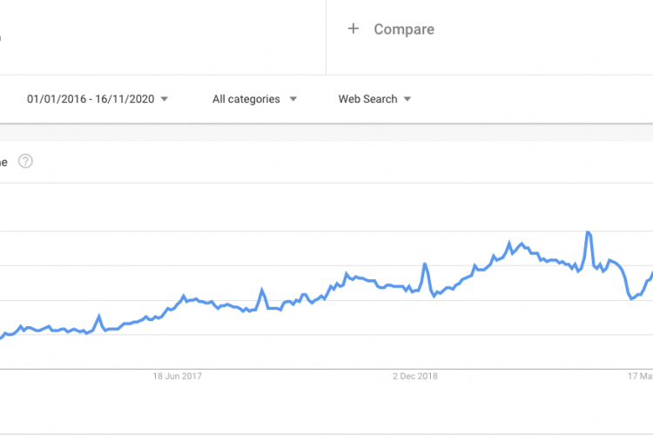The height and width of the screenshot is (435, 653).
Task: Click the start of the blue trend line
Action: (x=1, y=337)
